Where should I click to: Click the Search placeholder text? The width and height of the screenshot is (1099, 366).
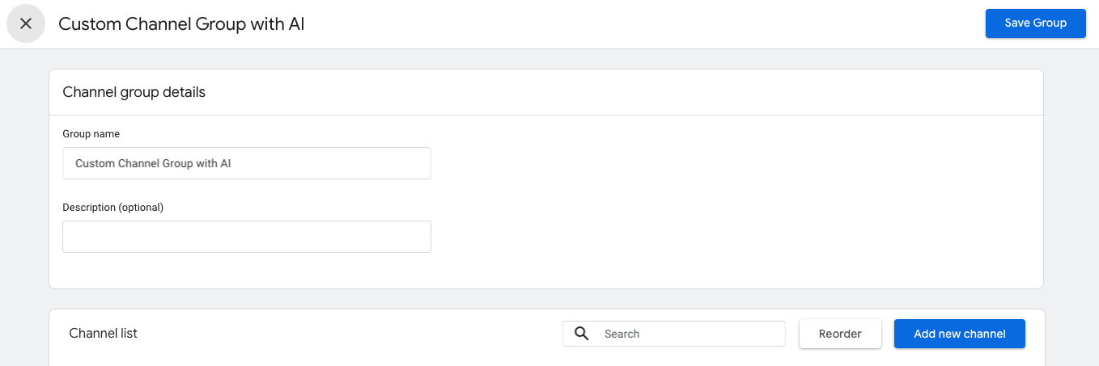[622, 334]
